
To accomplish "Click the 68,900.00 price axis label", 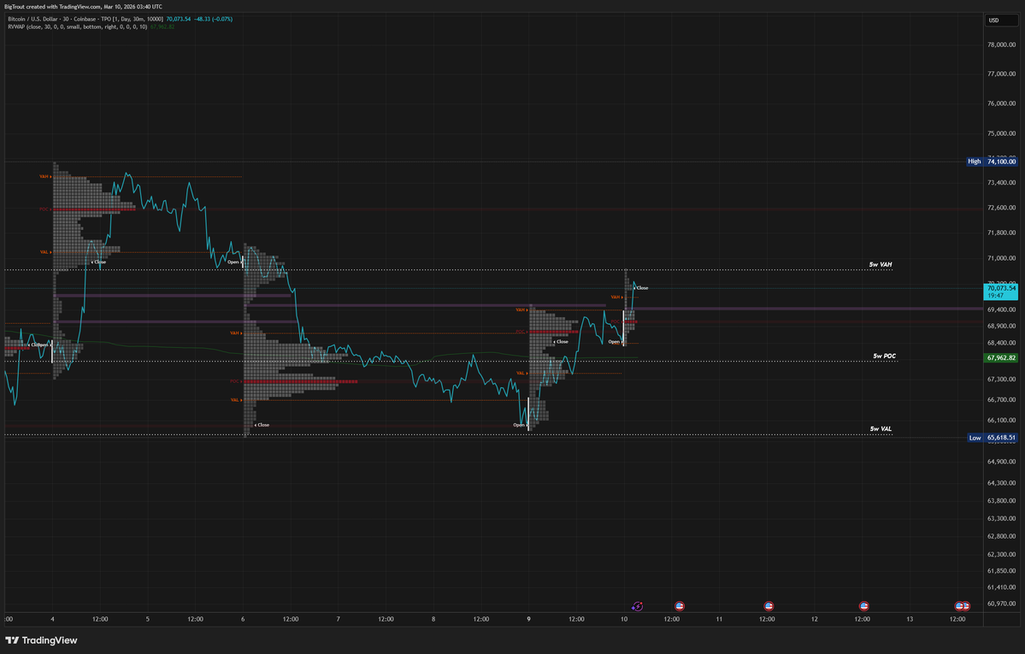I will 1001,327.
